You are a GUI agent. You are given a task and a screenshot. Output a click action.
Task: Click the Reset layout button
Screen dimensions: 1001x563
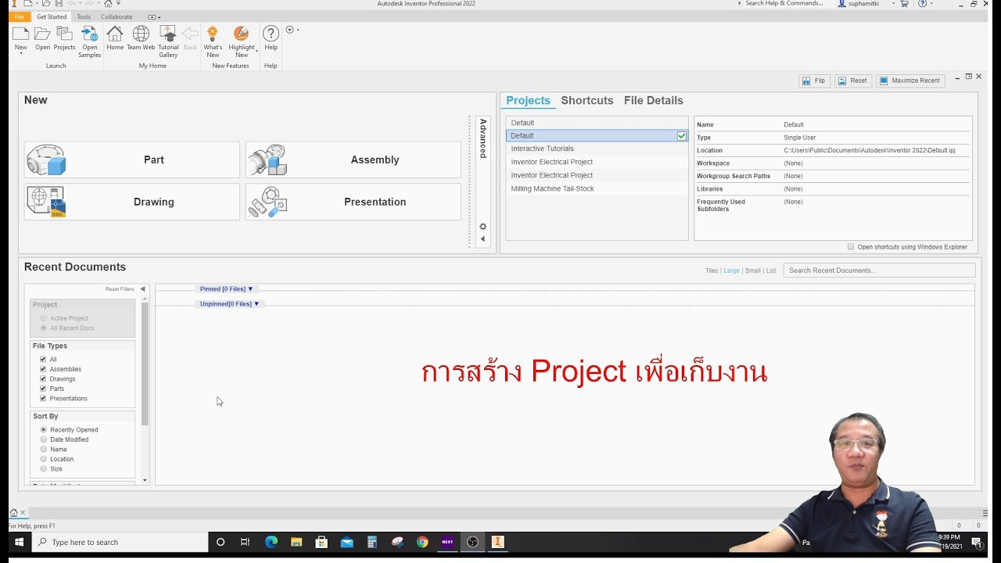point(852,81)
